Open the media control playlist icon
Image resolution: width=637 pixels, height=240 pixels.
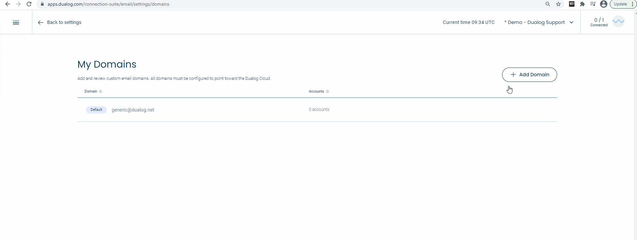[593, 4]
